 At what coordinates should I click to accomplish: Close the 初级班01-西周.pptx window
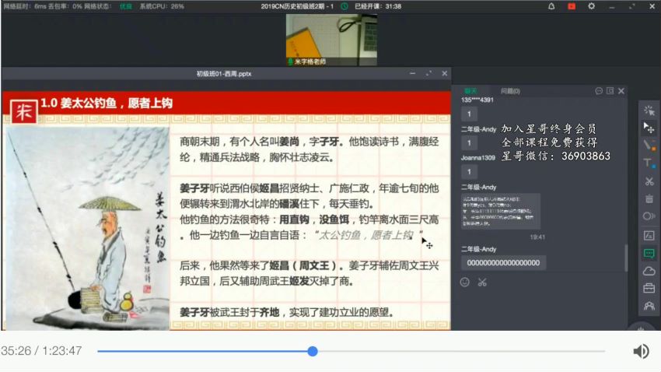coord(444,73)
